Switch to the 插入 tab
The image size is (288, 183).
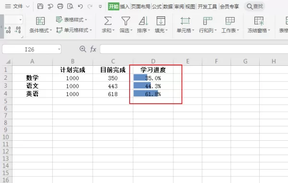coord(125,7)
